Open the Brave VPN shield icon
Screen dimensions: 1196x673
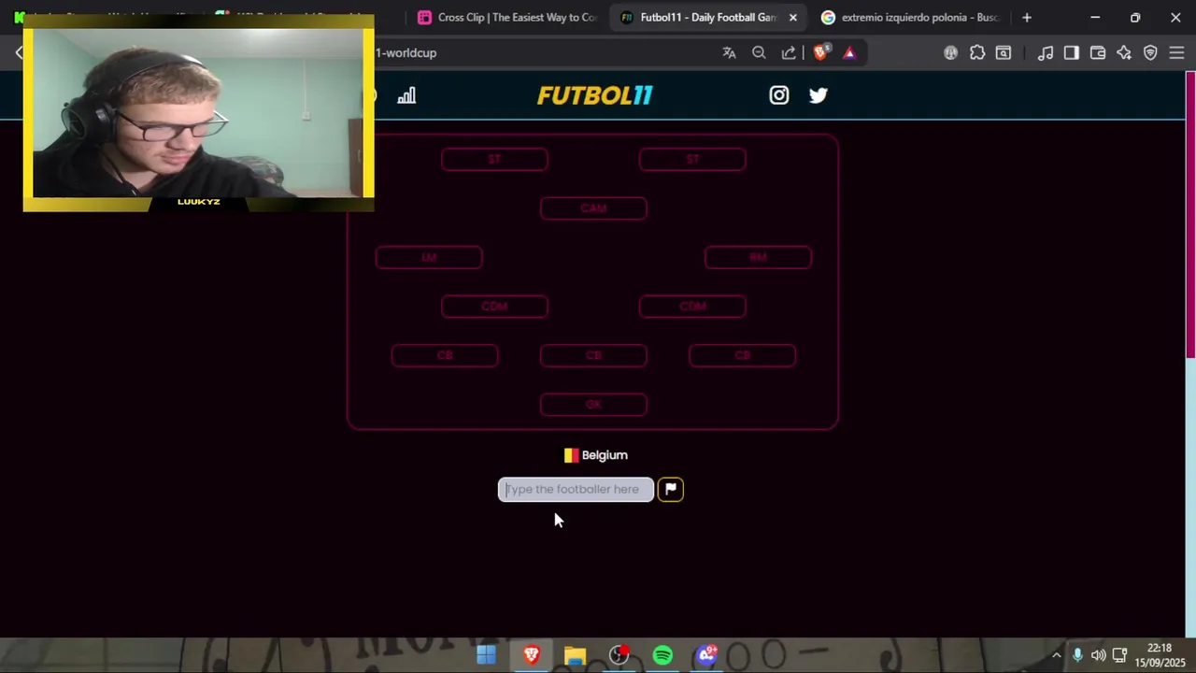[1150, 53]
